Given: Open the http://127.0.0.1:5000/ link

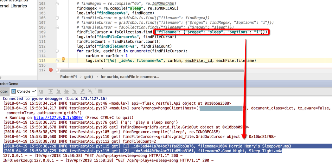Looking at the screenshot, I should (x=58, y=117).
